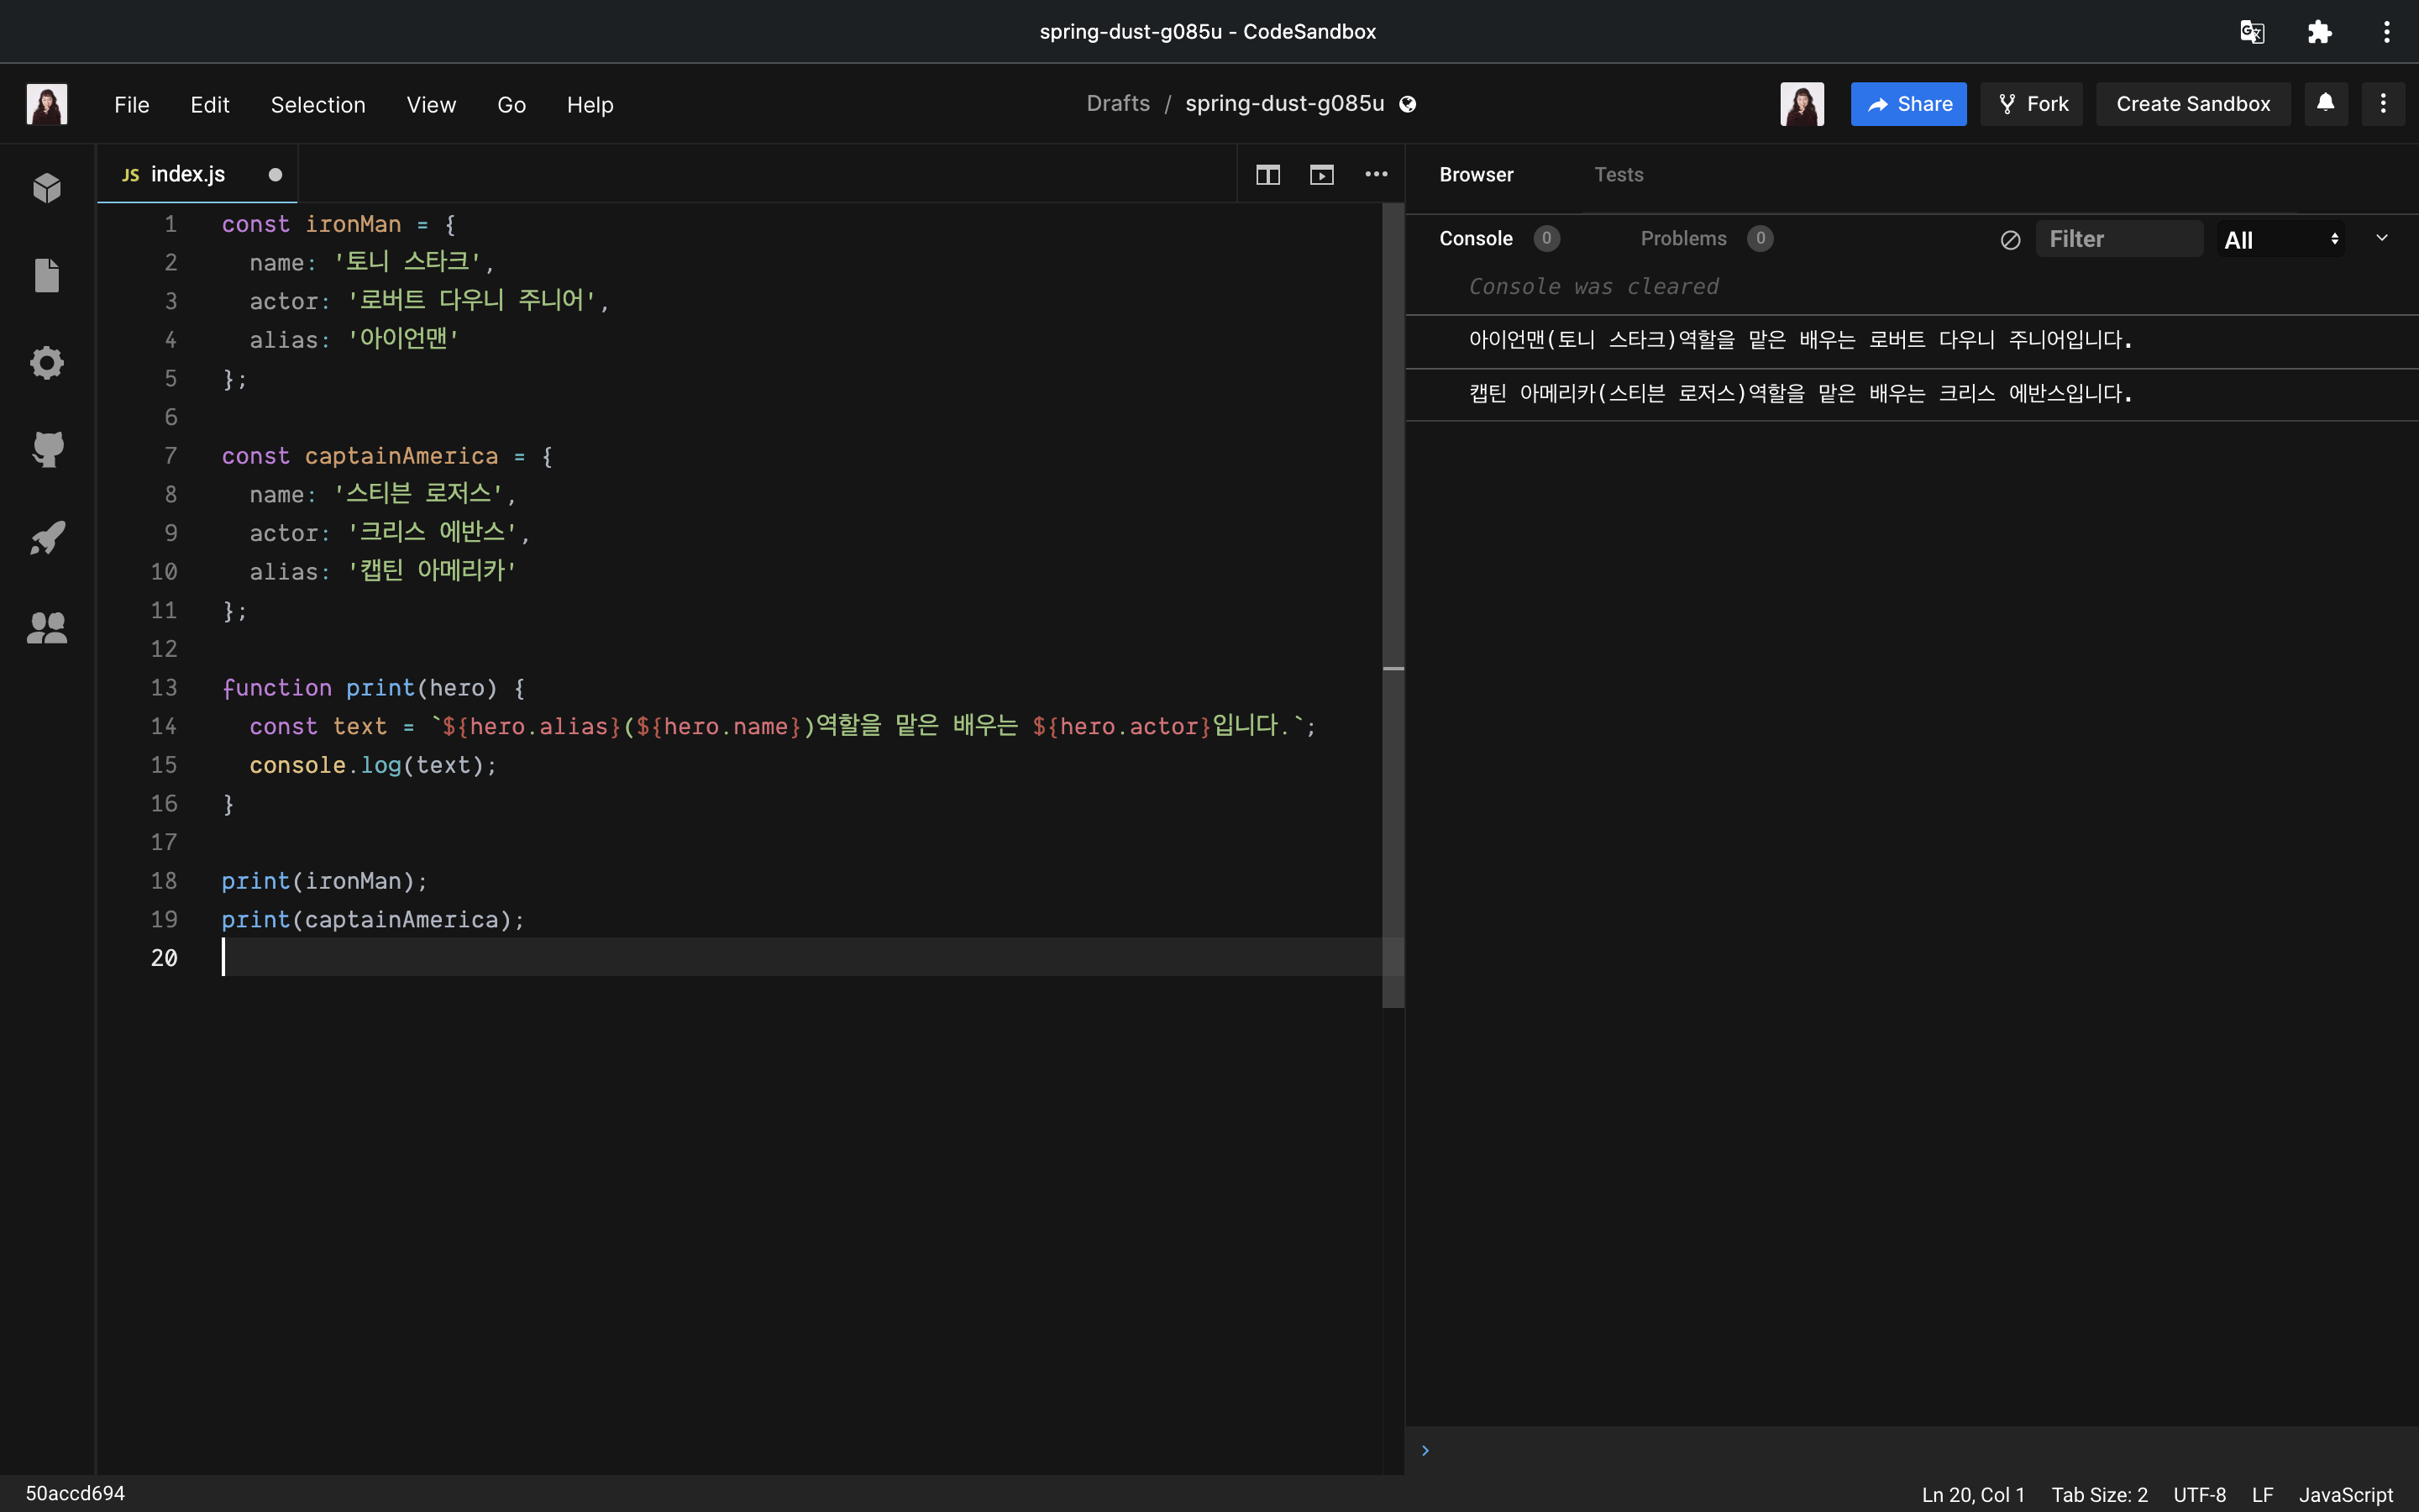Click the Console was cleared message

[1593, 287]
